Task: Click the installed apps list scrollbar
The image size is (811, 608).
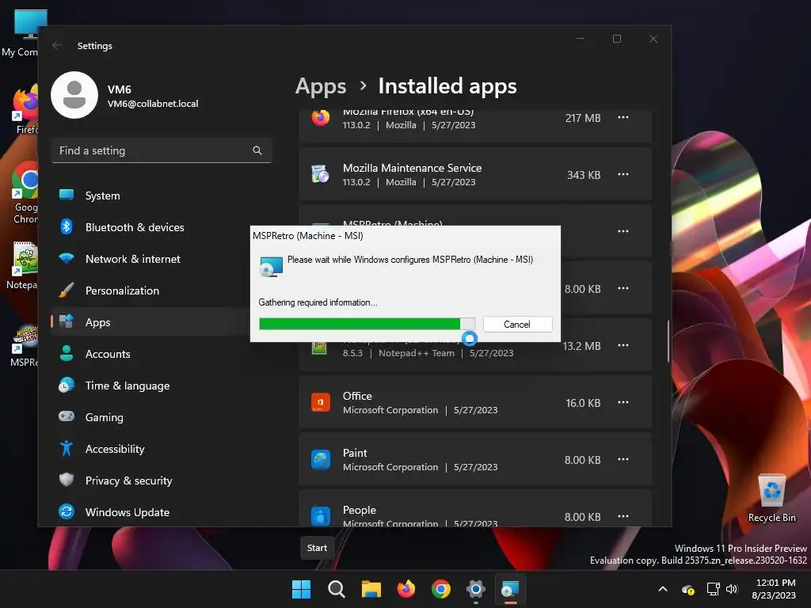Action: pyautogui.click(x=668, y=341)
